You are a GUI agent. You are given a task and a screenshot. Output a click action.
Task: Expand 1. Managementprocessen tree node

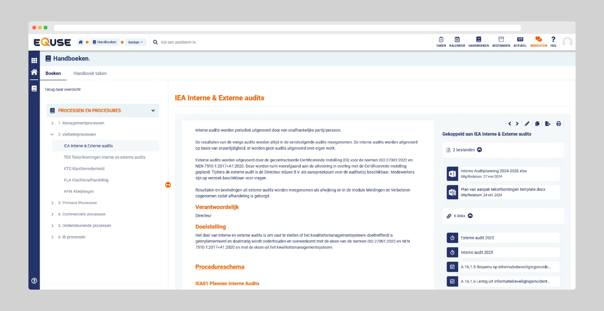pos(52,123)
